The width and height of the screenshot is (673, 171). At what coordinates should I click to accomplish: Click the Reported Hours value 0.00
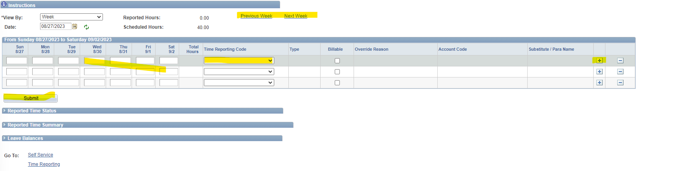(204, 18)
